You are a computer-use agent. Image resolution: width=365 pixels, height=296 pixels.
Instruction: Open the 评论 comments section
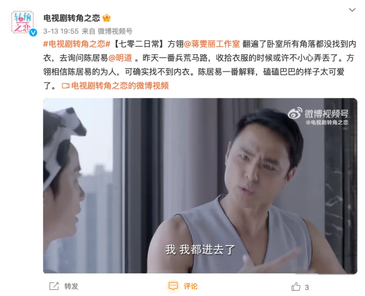pos(190,286)
